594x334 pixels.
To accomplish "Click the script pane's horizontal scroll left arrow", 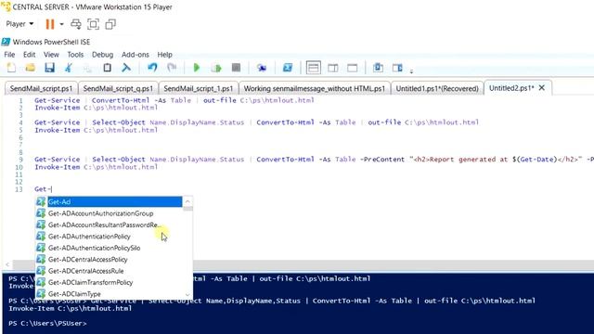I will [x=7, y=264].
